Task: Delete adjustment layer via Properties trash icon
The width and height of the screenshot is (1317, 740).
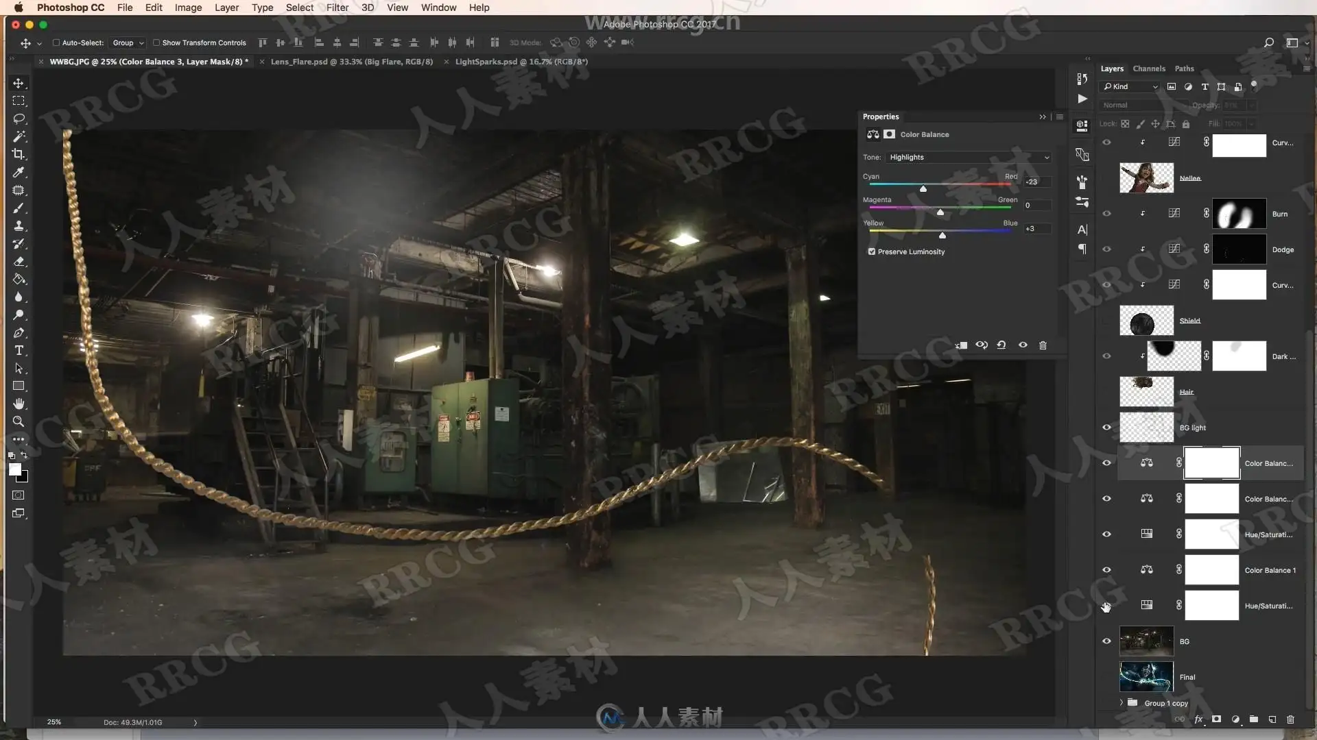Action: click(1043, 345)
